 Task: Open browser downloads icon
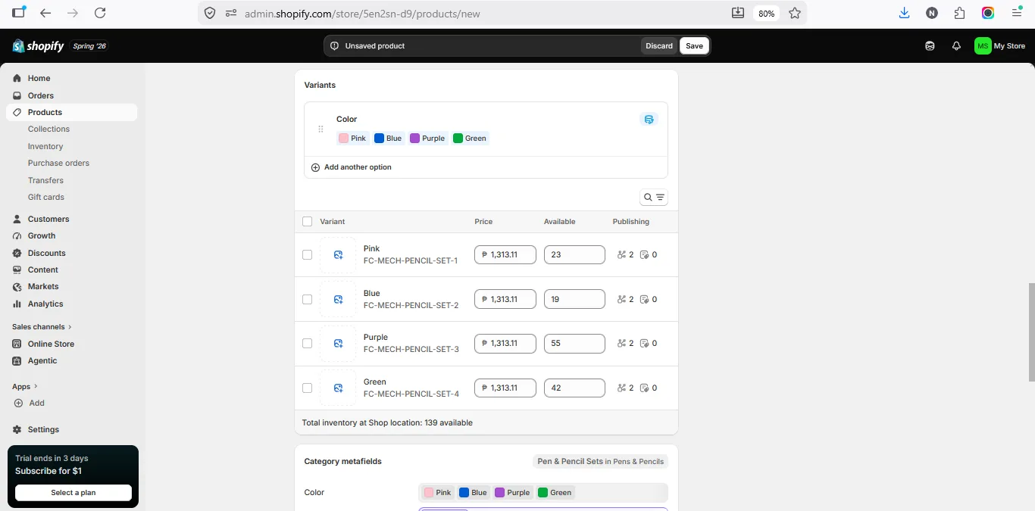tap(904, 13)
